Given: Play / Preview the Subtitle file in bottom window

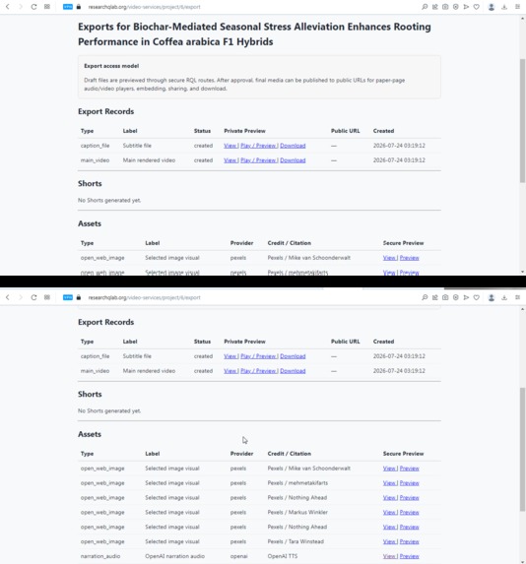Looking at the screenshot, I should [x=258, y=356].
